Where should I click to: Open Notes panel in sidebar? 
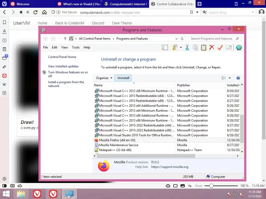tap(4, 49)
